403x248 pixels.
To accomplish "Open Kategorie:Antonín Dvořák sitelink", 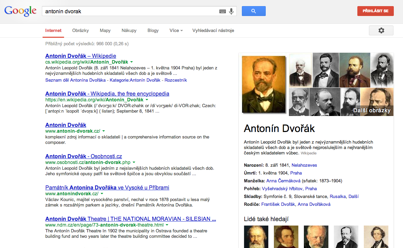I will coord(135,80).
